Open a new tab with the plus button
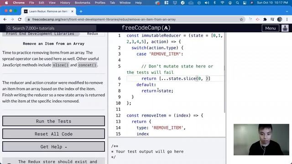The height and width of the screenshot is (164, 292). pos(81,11)
